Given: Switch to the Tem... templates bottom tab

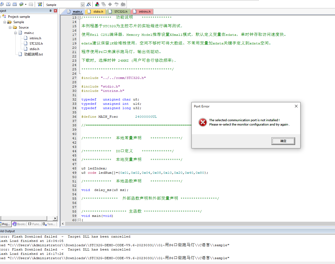Looking at the screenshot, I should pyautogui.click(x=49, y=224).
